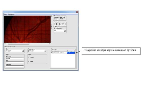Click the Величина column header
Viewport: 143px width, 95px height.
(x=71, y=51)
